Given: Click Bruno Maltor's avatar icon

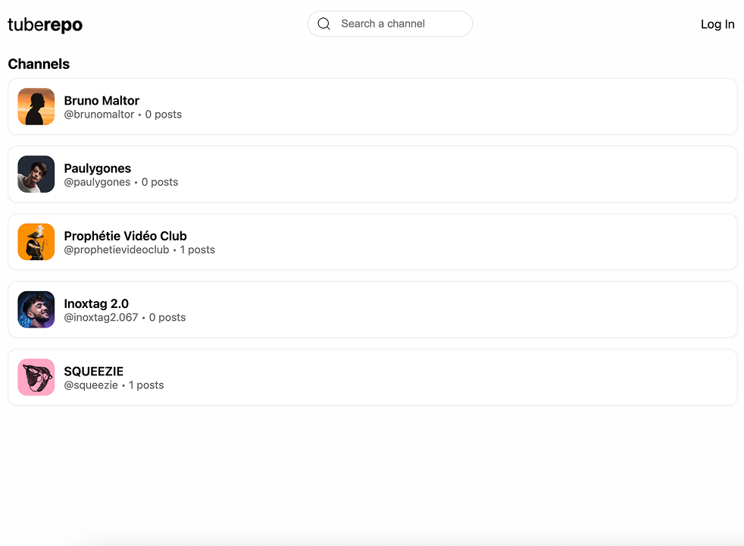Looking at the screenshot, I should point(36,106).
